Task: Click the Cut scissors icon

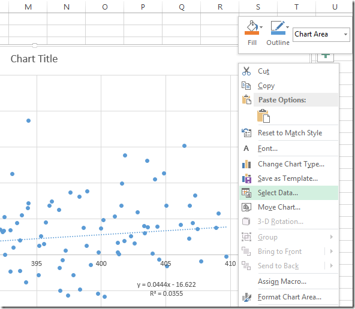Action: pyautogui.click(x=246, y=71)
